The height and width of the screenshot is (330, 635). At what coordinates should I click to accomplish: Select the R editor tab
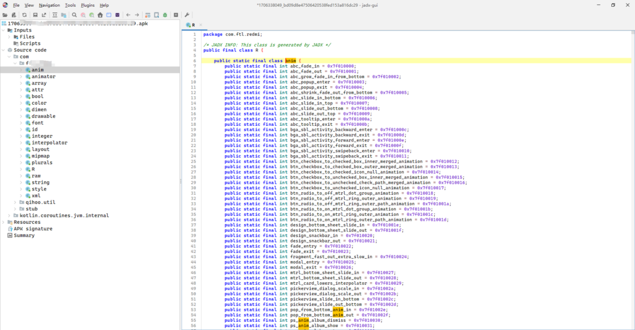pyautogui.click(x=193, y=25)
